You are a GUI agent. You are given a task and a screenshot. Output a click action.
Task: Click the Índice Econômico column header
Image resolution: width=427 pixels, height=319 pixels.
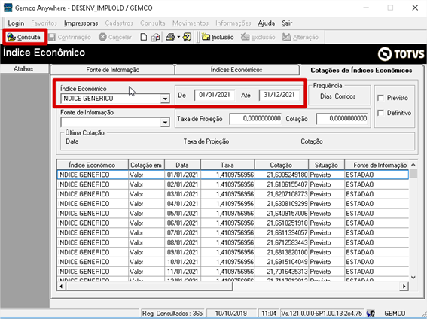(93, 165)
